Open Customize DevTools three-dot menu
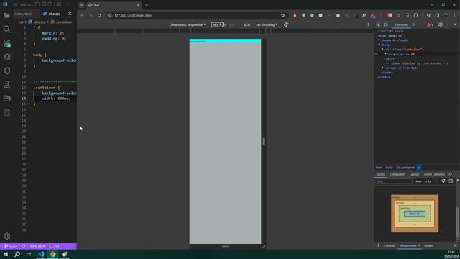The width and height of the screenshot is (460, 259). (x=448, y=24)
